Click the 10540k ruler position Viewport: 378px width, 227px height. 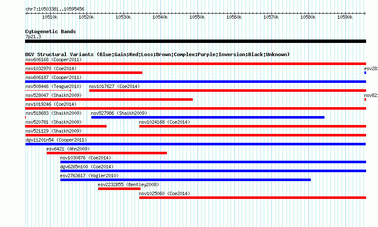click(160, 17)
